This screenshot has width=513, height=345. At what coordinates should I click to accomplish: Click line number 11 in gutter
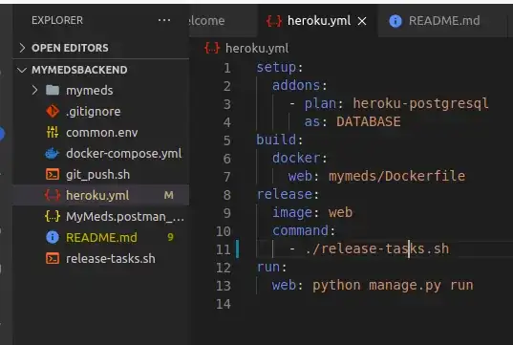pyautogui.click(x=224, y=249)
